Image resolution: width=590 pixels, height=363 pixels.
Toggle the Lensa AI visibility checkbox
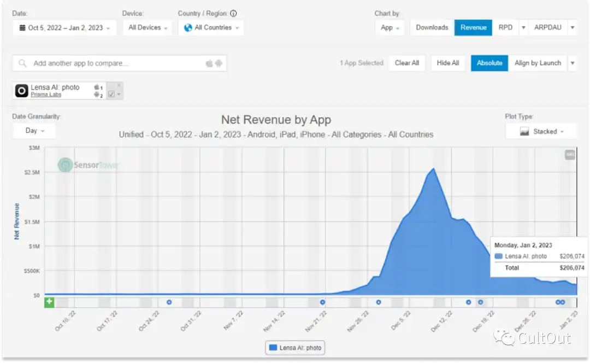(111, 94)
